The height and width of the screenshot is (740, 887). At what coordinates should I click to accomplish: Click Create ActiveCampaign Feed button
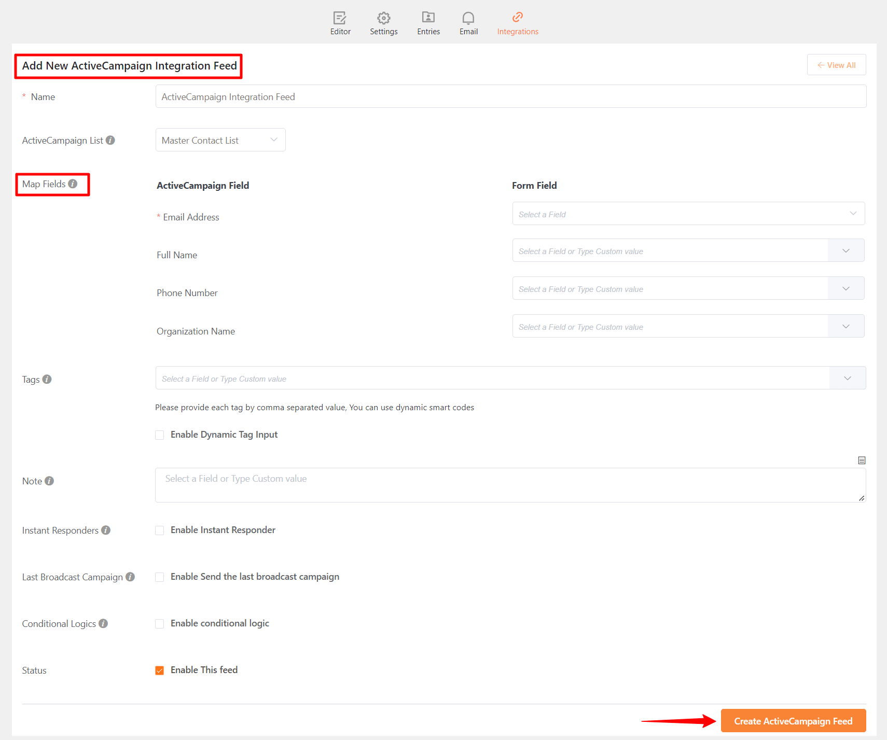tap(793, 721)
